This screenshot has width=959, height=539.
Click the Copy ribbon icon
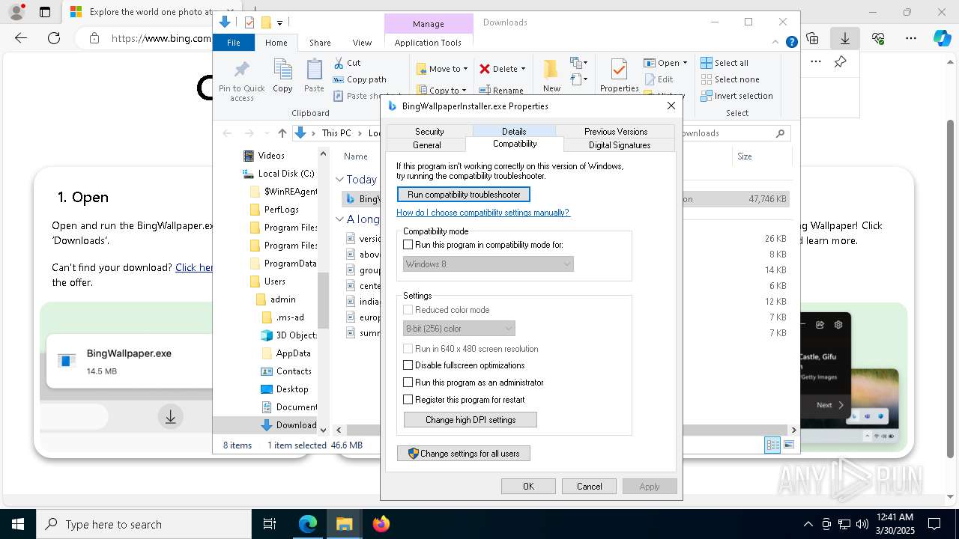[x=282, y=76]
